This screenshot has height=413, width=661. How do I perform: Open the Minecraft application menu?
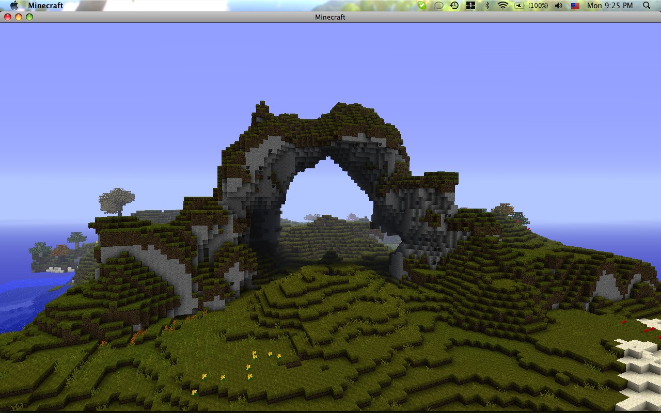(46, 6)
